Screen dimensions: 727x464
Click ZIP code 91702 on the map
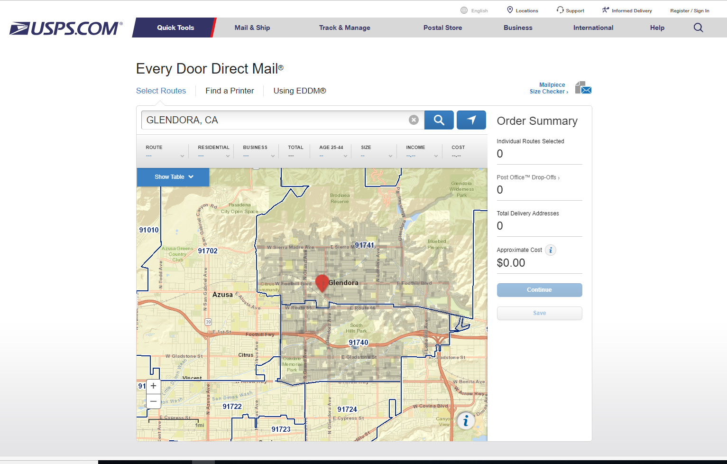coord(208,251)
